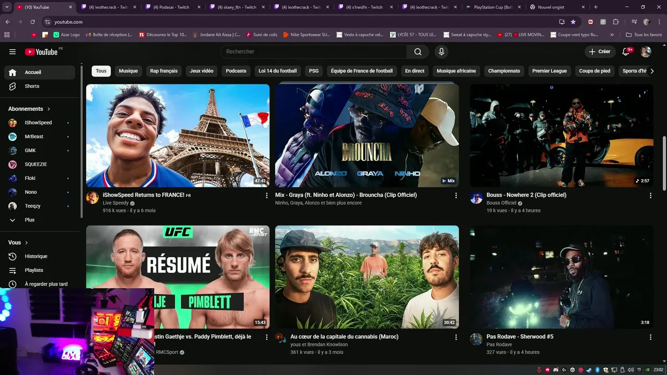
Task: Open options menu for Mix Graya Brouncha
Action: click(x=456, y=195)
